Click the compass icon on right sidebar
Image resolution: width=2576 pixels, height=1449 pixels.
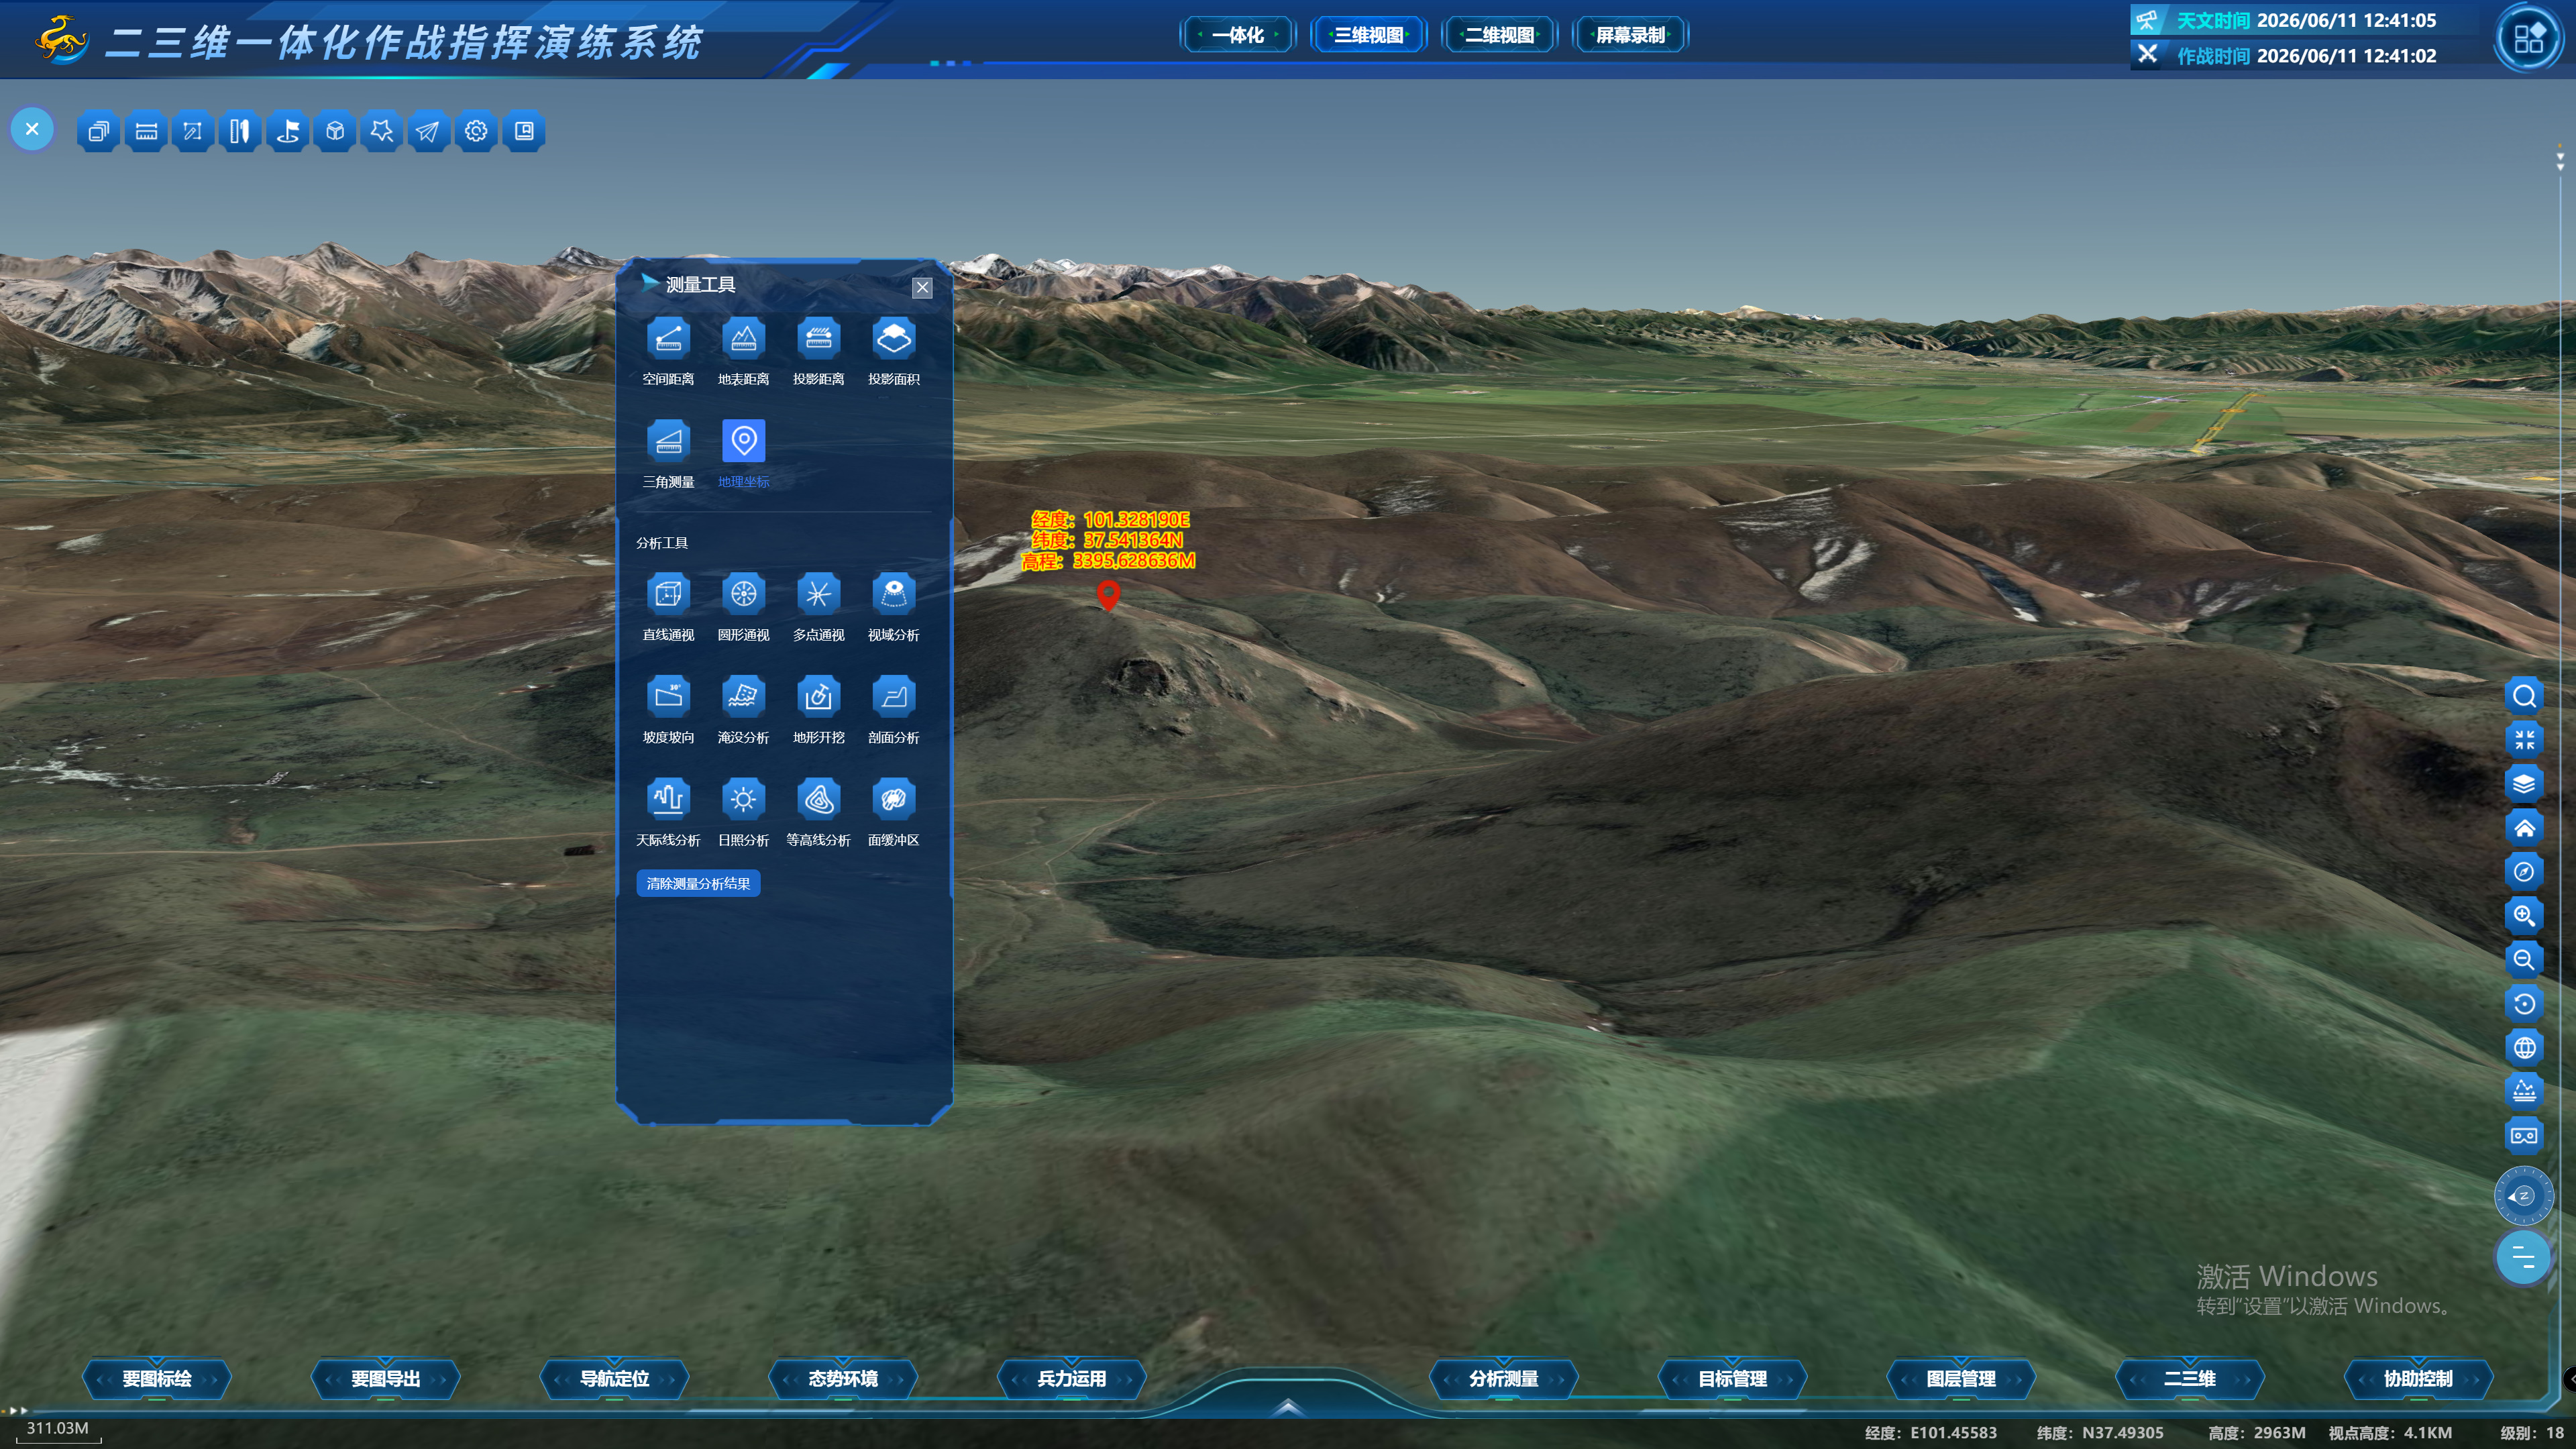point(2524,872)
